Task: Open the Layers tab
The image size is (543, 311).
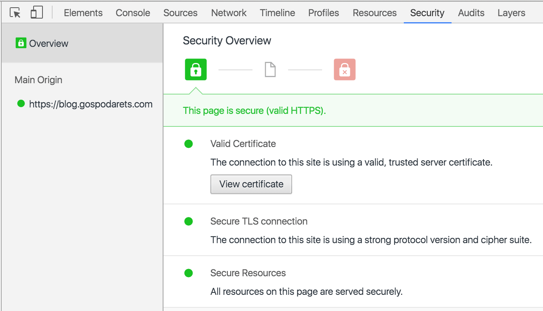Action: 511,13
